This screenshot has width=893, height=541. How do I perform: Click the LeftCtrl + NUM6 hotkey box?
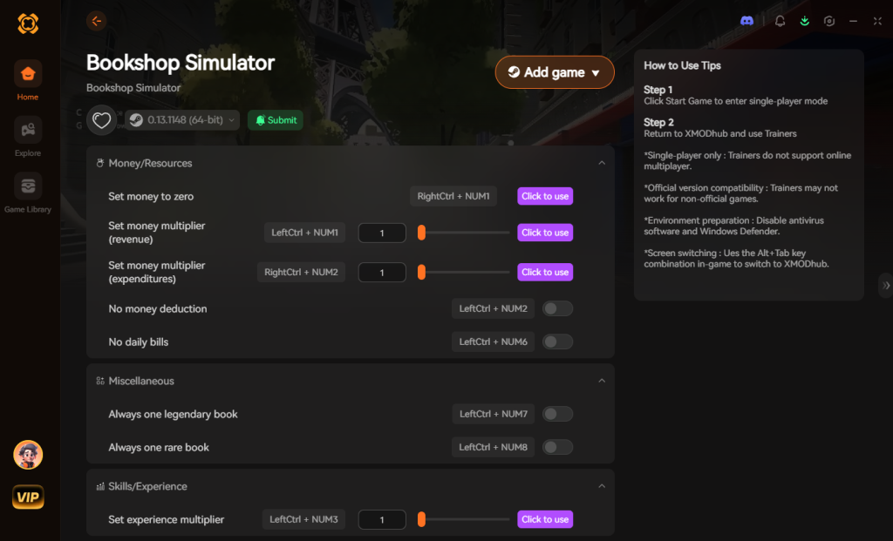point(494,342)
